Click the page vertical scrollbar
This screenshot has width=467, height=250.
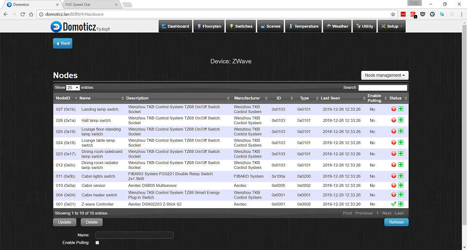tap(464, 125)
